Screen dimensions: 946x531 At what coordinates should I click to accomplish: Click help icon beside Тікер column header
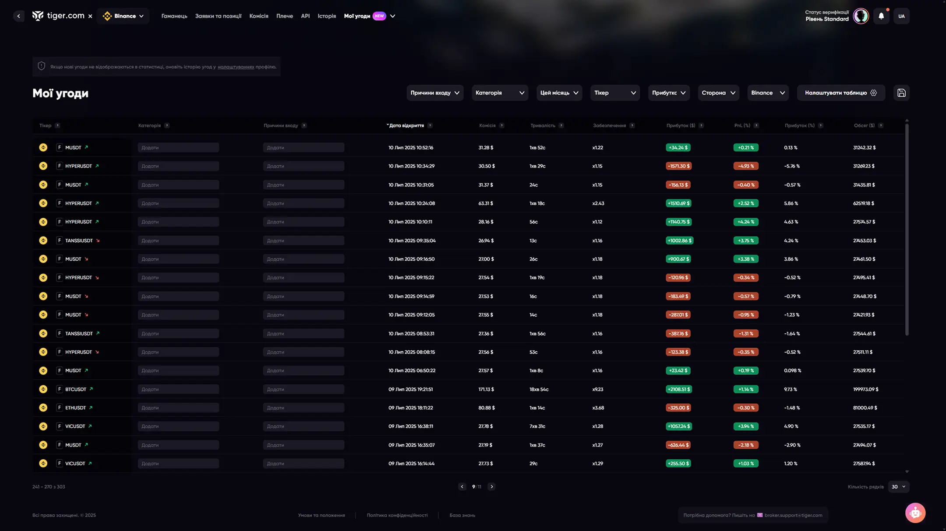click(x=57, y=126)
